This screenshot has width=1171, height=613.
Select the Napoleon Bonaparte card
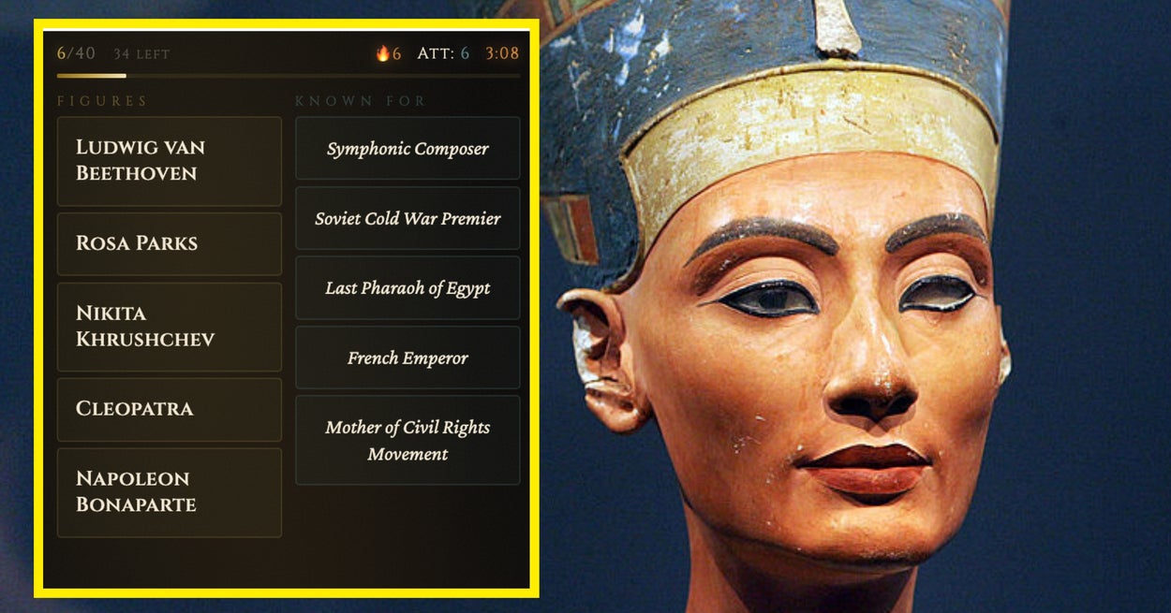coord(170,492)
